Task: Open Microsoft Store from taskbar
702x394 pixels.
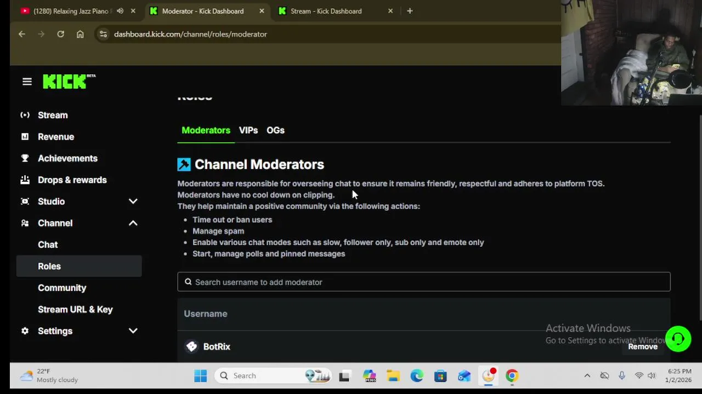Action: coord(440,375)
